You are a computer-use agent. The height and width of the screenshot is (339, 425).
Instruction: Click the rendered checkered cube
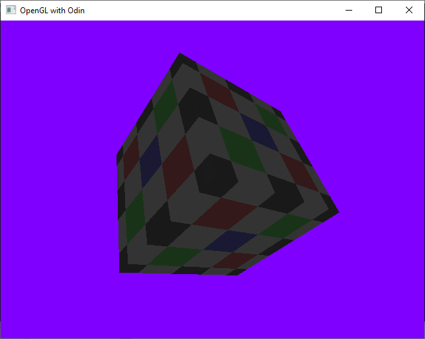[x=228, y=164]
